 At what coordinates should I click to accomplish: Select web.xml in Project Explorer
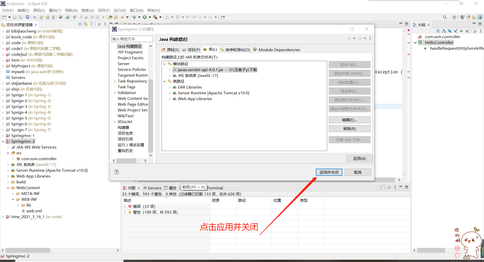(34, 211)
